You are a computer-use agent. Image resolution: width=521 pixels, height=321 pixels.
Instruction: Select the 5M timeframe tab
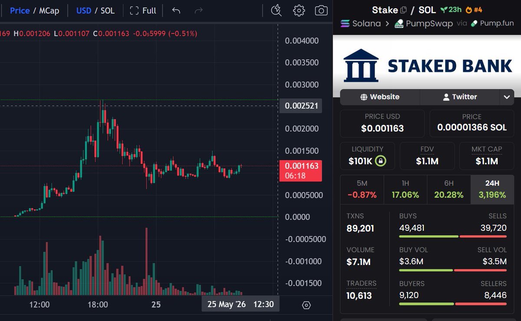[362, 189]
